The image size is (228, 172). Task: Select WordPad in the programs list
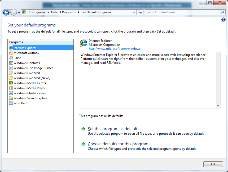click(20, 103)
